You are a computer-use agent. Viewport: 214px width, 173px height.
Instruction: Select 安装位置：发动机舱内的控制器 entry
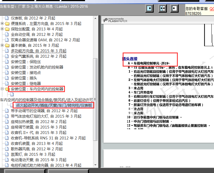point(37,67)
